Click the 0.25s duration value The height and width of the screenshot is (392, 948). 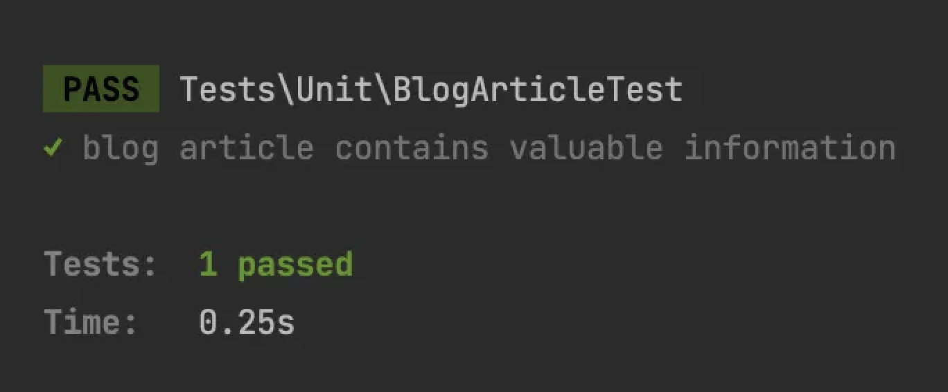pos(247,323)
